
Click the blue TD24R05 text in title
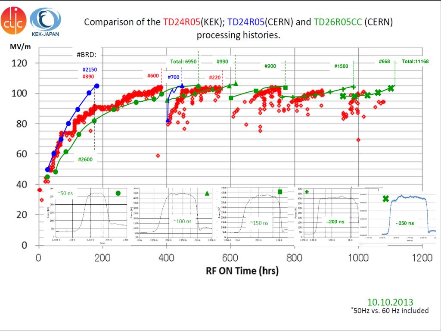tap(246, 22)
